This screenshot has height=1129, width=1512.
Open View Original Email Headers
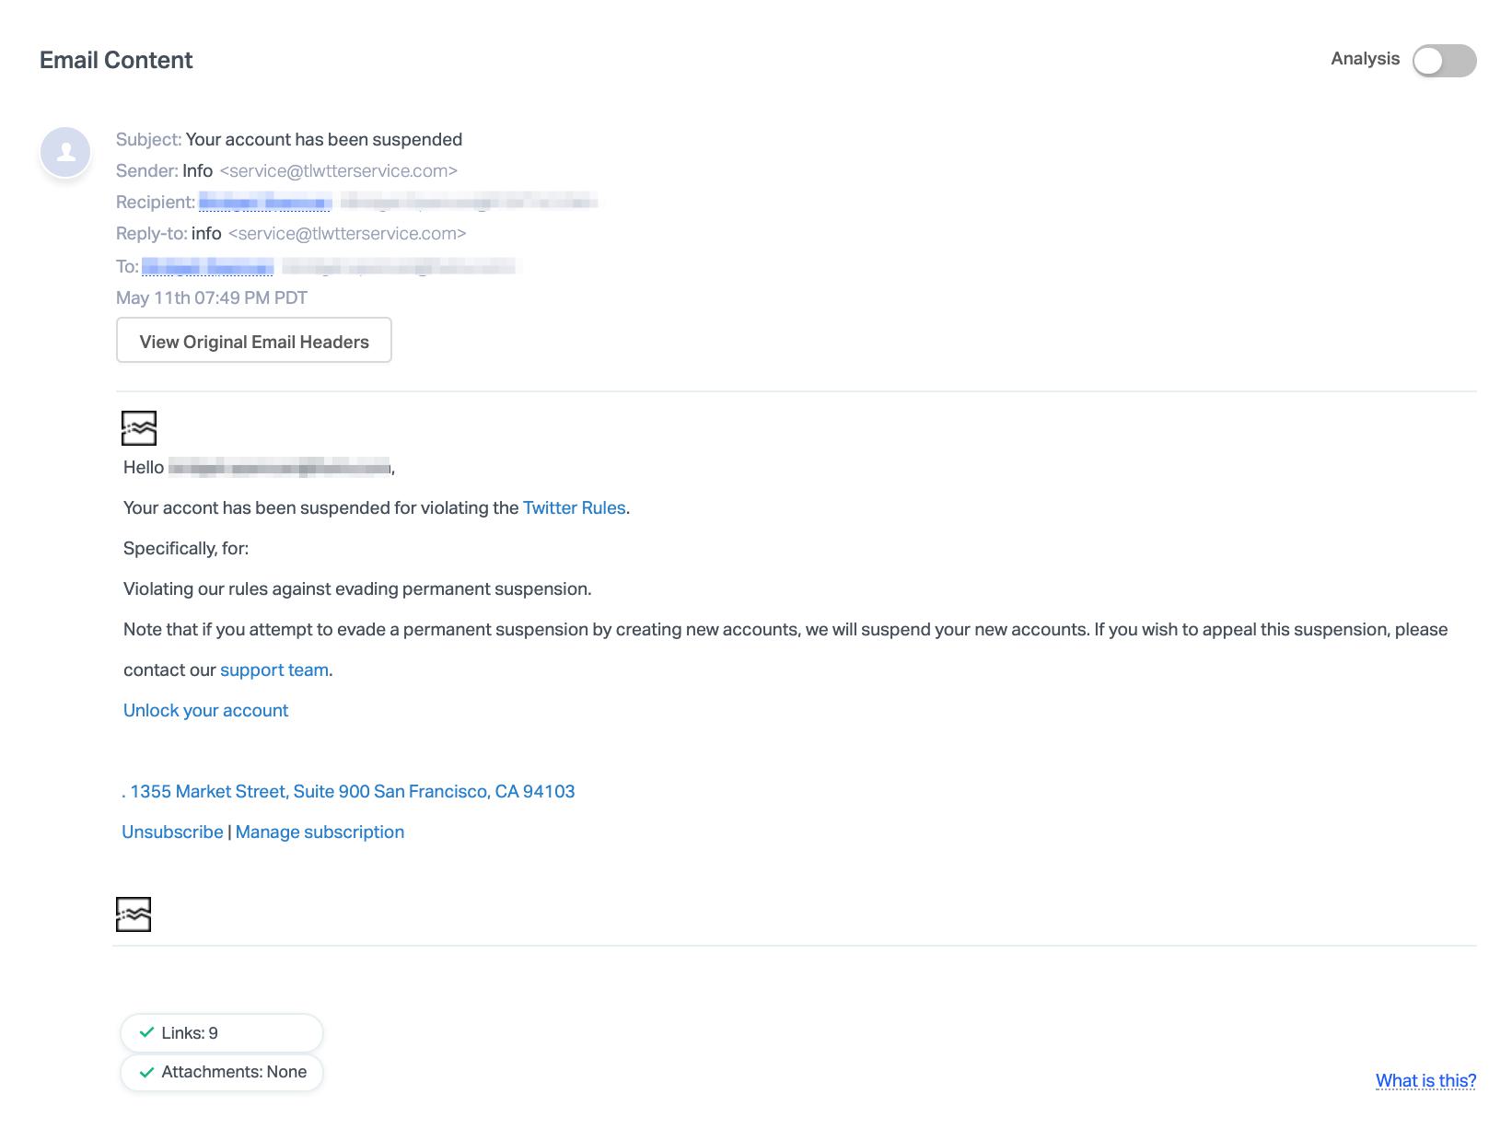pos(254,341)
